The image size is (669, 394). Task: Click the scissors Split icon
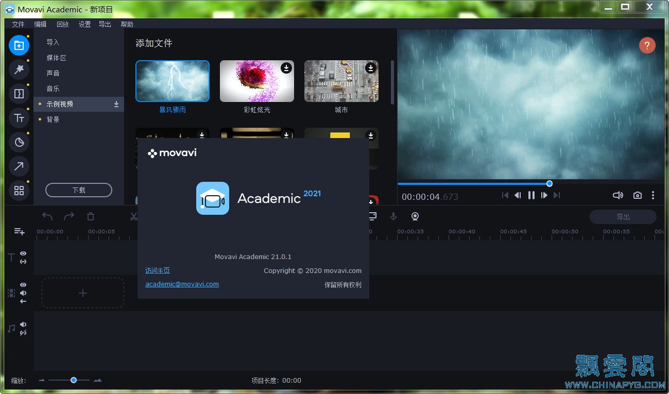click(134, 216)
